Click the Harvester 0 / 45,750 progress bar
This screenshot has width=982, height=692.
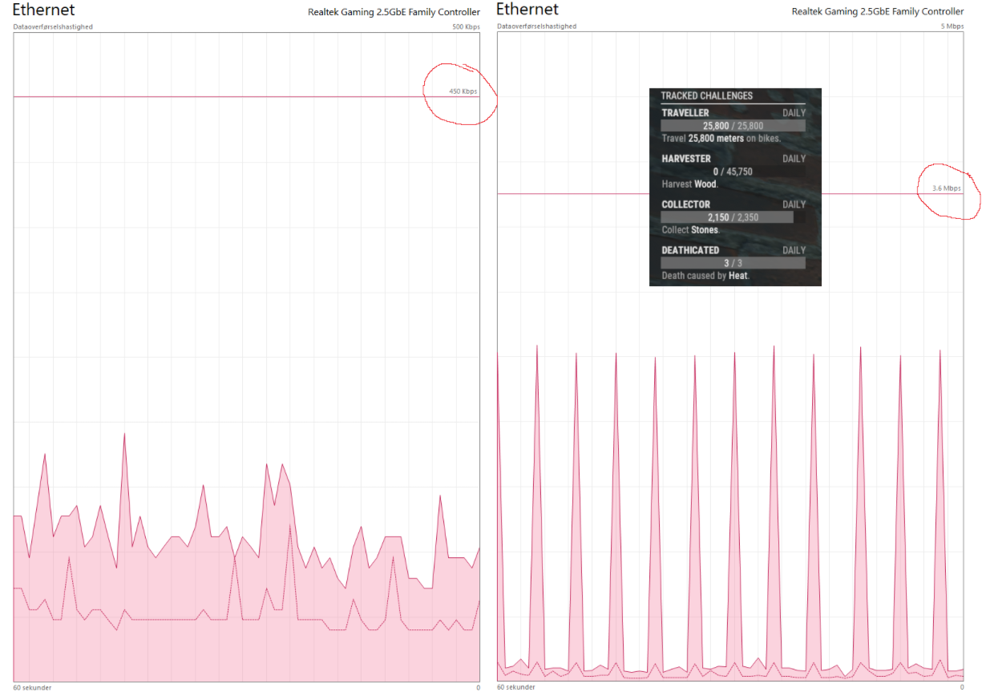pyautogui.click(x=733, y=172)
